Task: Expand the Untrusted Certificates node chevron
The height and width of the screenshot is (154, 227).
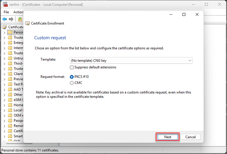Action: pos(4,58)
